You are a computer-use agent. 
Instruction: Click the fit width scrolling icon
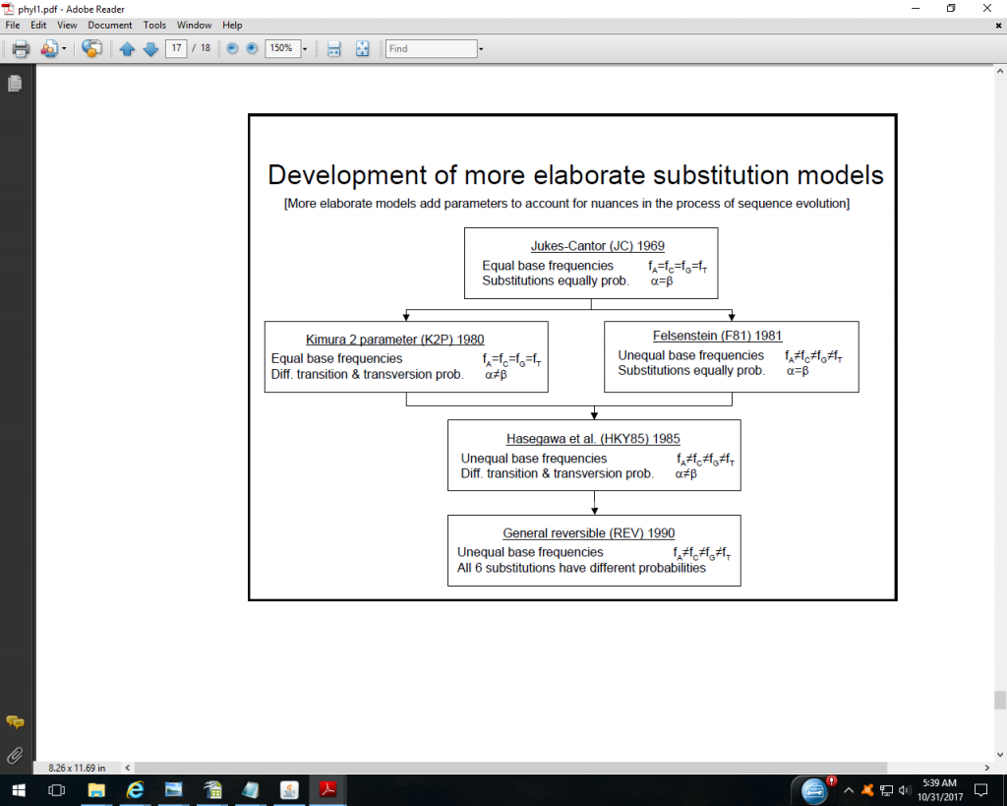point(334,48)
